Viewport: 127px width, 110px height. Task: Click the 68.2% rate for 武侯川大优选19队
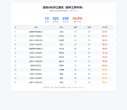click(x=105, y=40)
